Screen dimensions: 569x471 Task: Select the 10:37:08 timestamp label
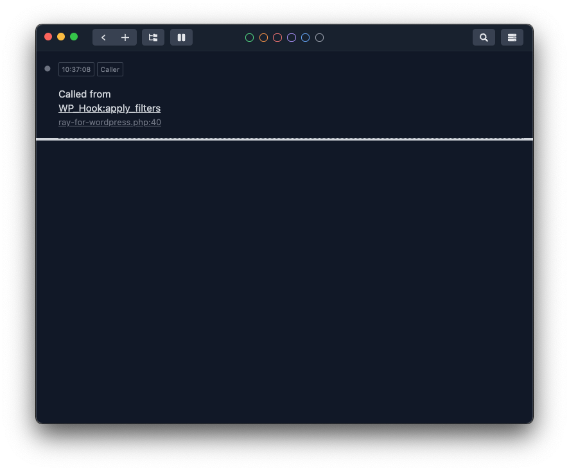[76, 69]
